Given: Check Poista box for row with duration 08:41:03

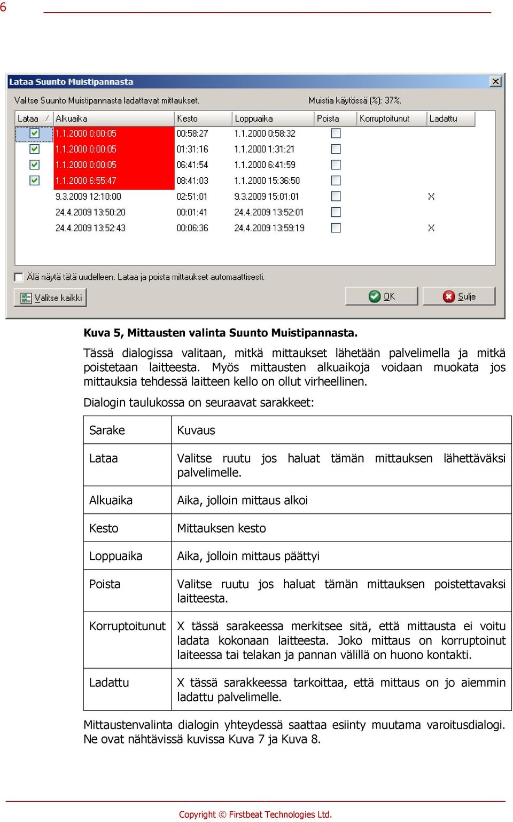Looking at the screenshot, I should (336, 181).
